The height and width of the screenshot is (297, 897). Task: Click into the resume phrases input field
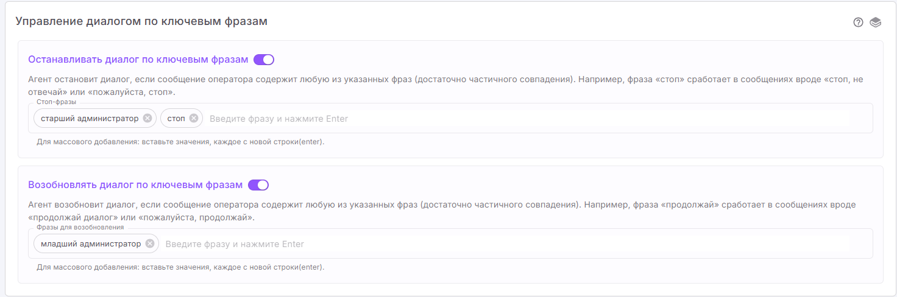(512, 244)
